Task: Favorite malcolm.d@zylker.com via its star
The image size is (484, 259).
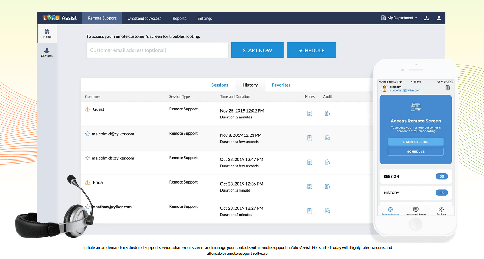Action: pos(87,134)
